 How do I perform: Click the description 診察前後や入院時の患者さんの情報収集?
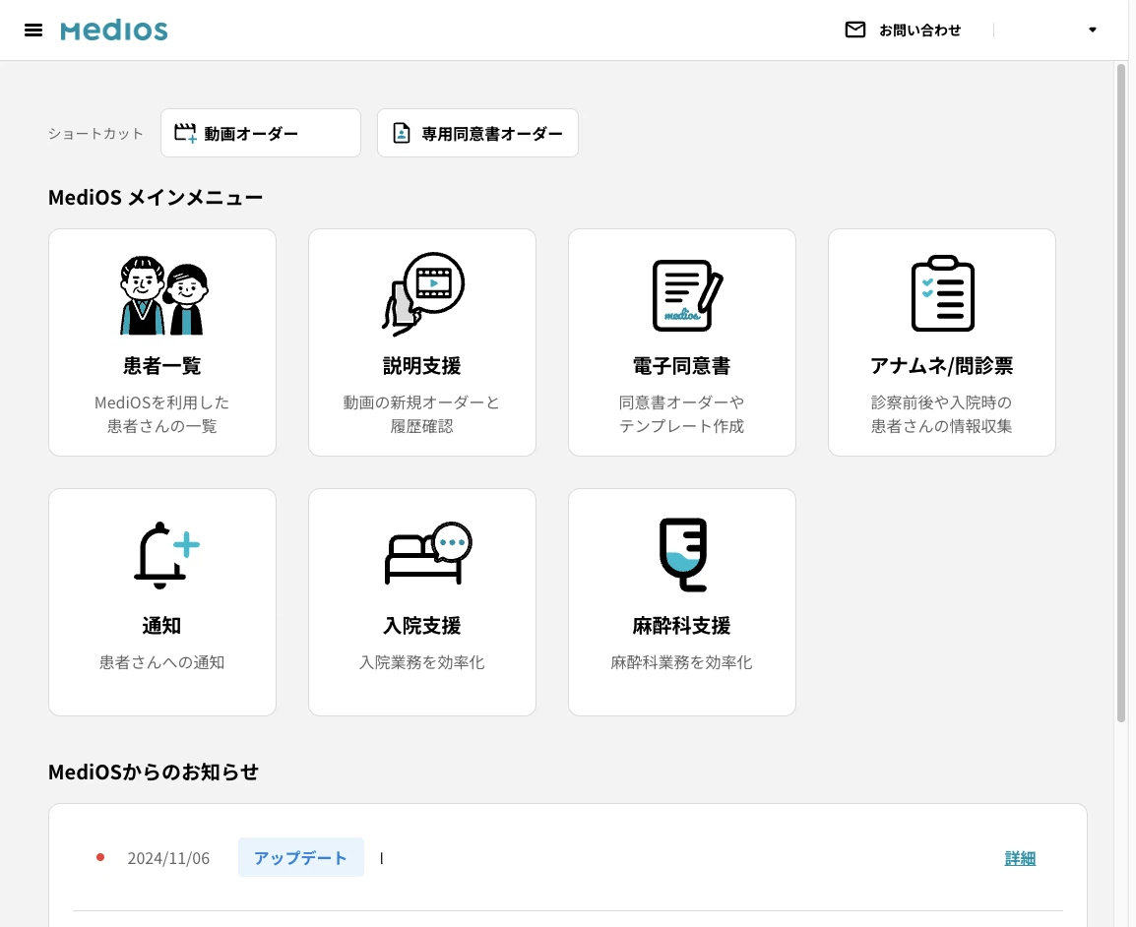coord(942,414)
